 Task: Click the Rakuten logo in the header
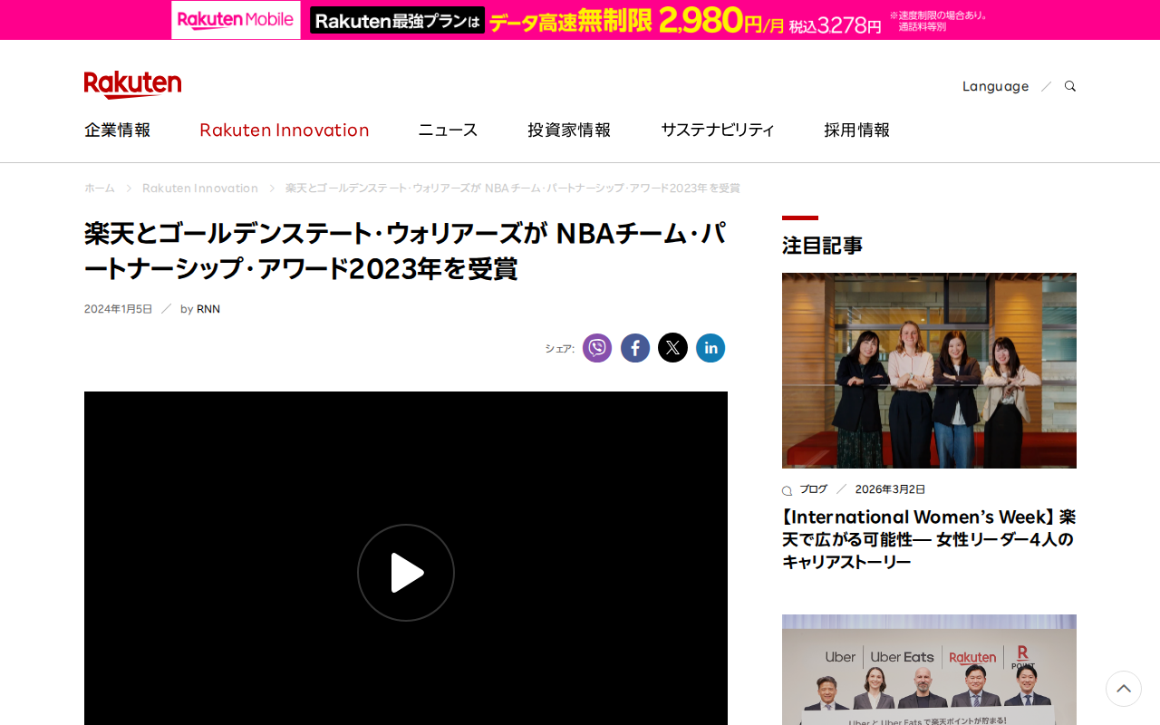click(132, 85)
